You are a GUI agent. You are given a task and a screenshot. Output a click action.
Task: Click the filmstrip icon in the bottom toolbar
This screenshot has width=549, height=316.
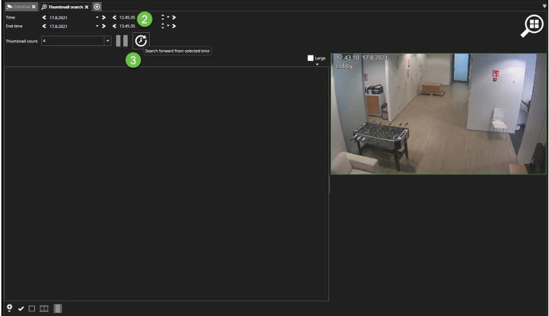coord(57,309)
